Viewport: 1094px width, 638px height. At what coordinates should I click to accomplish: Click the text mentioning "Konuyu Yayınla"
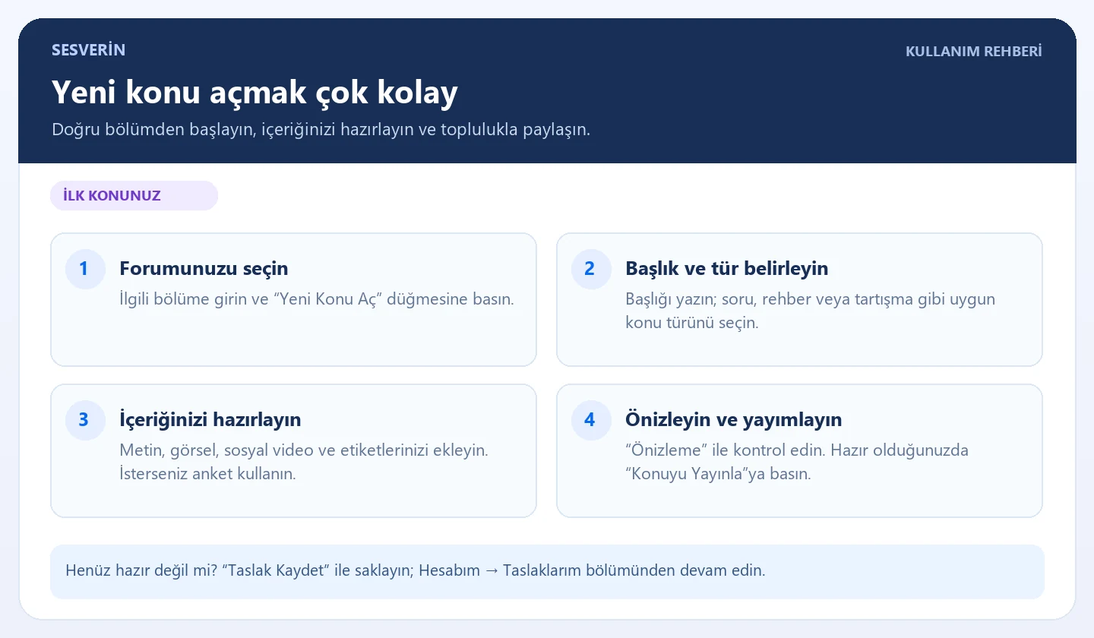[x=797, y=461]
